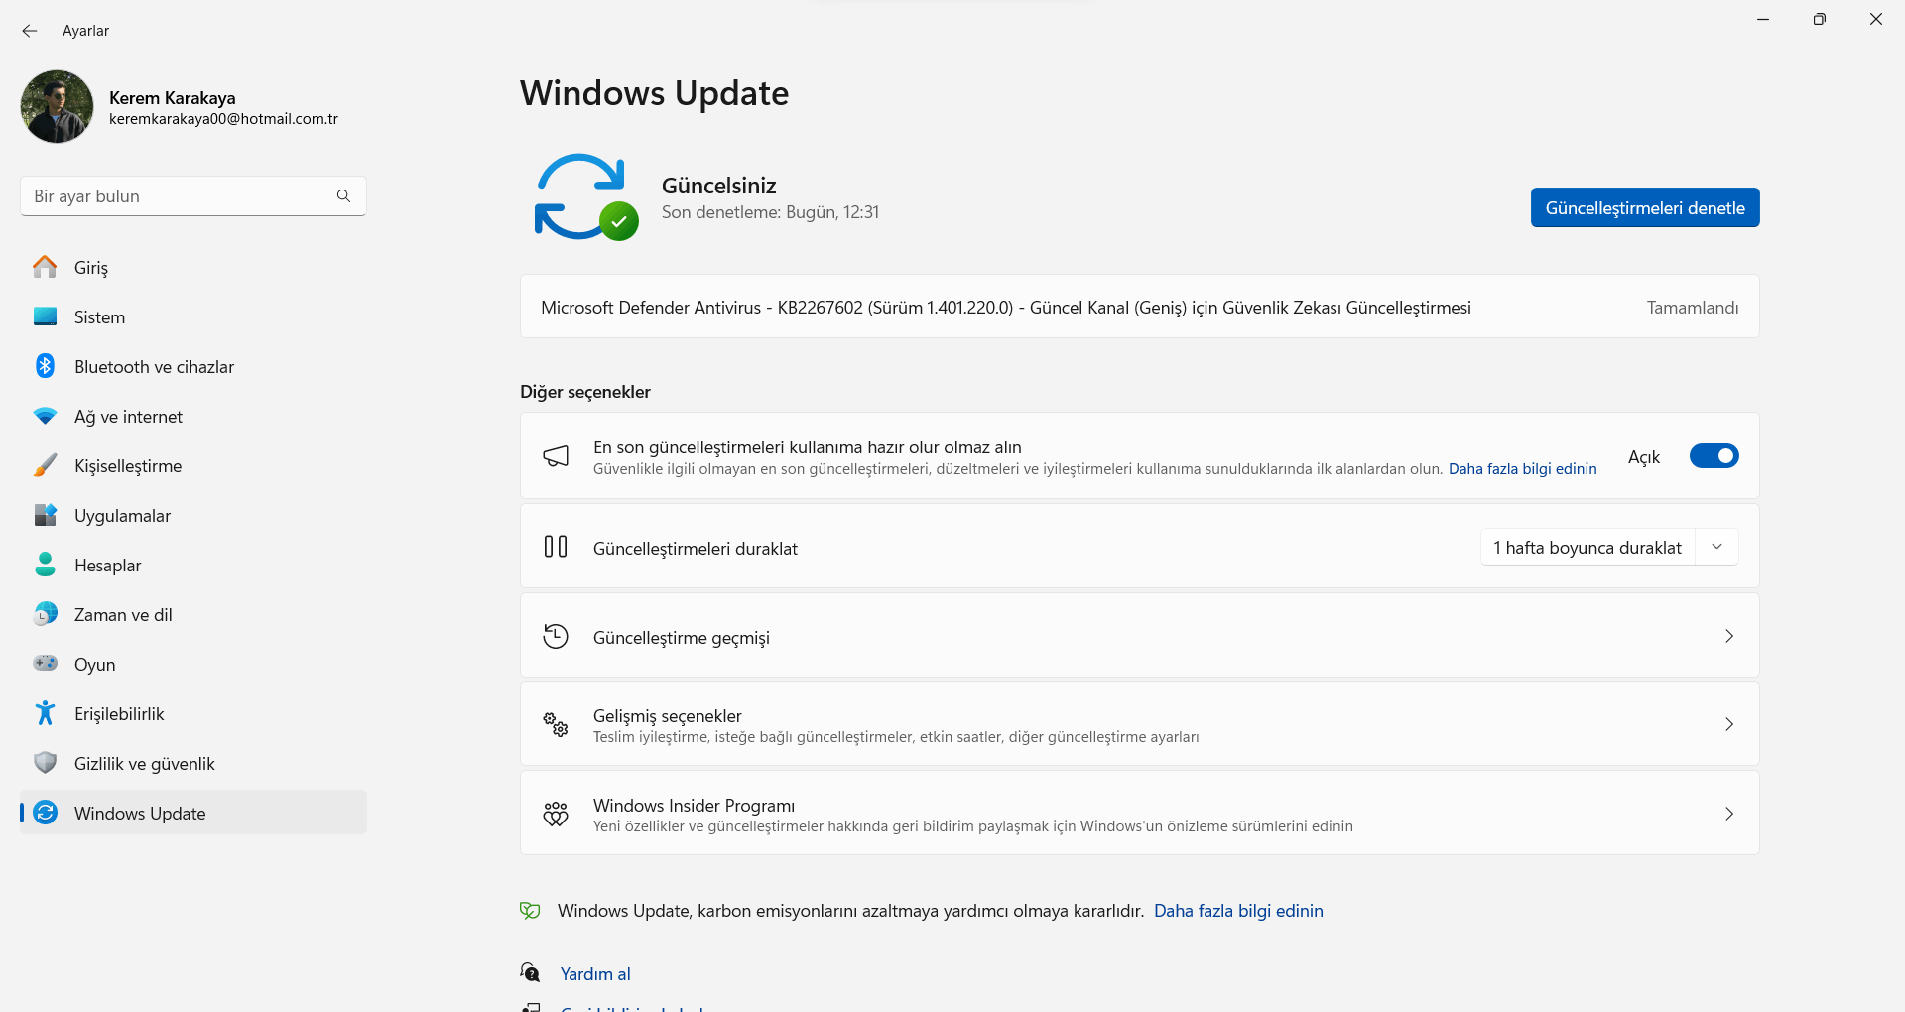Click the user profile picture
Viewport: 1905px width, 1012px height.
pyautogui.click(x=57, y=106)
